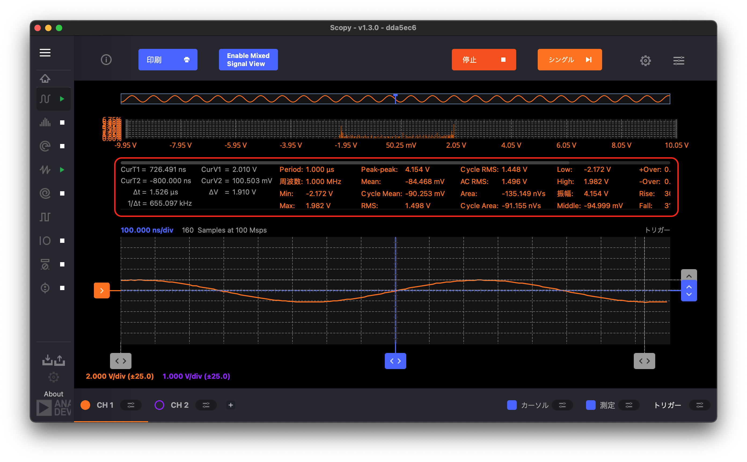Open general settings gear icon at top right
Viewport: 747px width, 462px height.
click(645, 60)
